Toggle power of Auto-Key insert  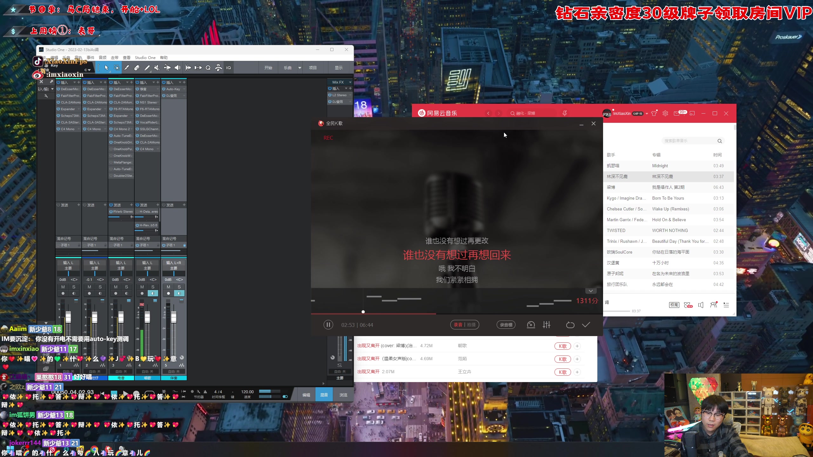[x=164, y=89]
